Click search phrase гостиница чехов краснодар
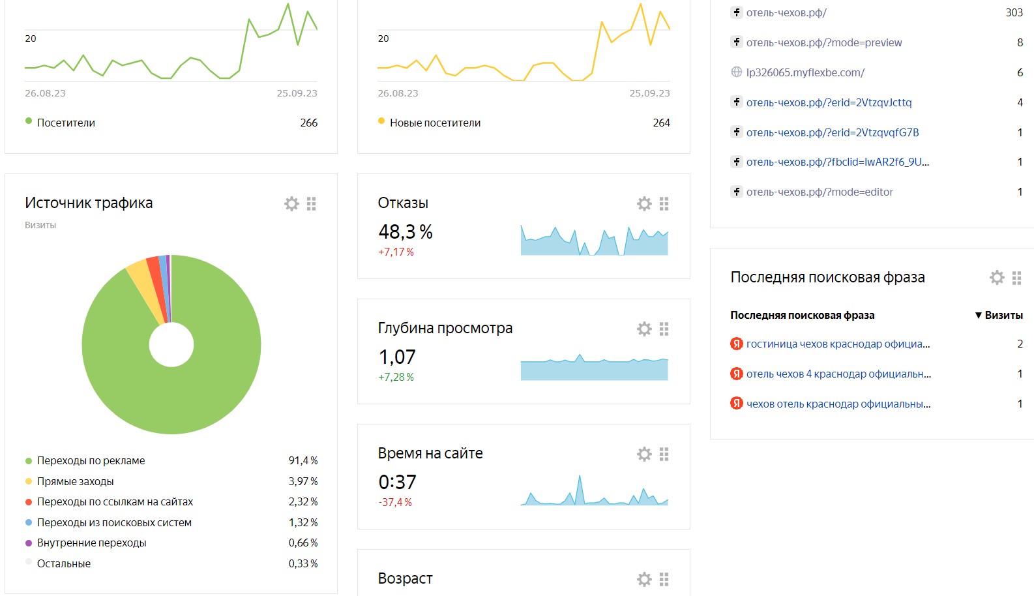This screenshot has height=596, width=1034. click(x=837, y=344)
